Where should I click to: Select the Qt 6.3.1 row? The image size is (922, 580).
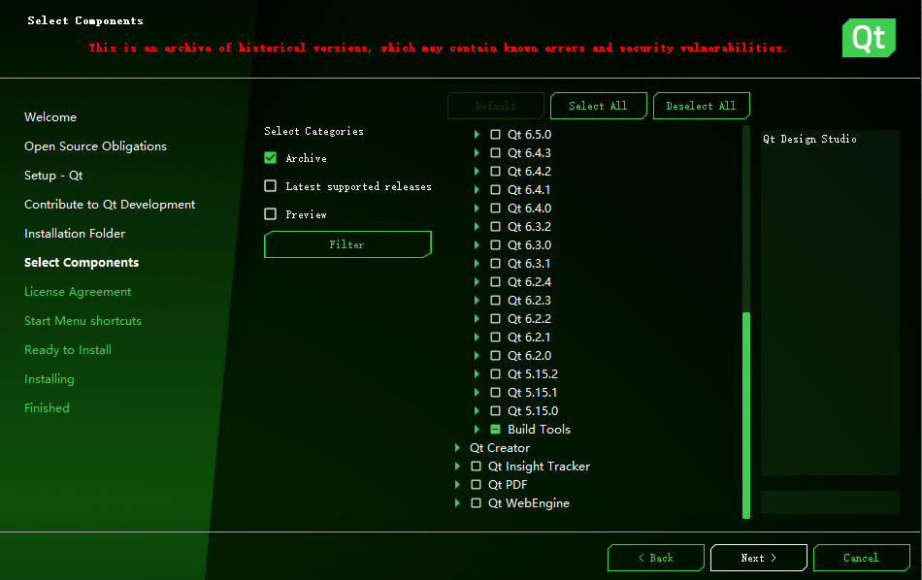[529, 263]
